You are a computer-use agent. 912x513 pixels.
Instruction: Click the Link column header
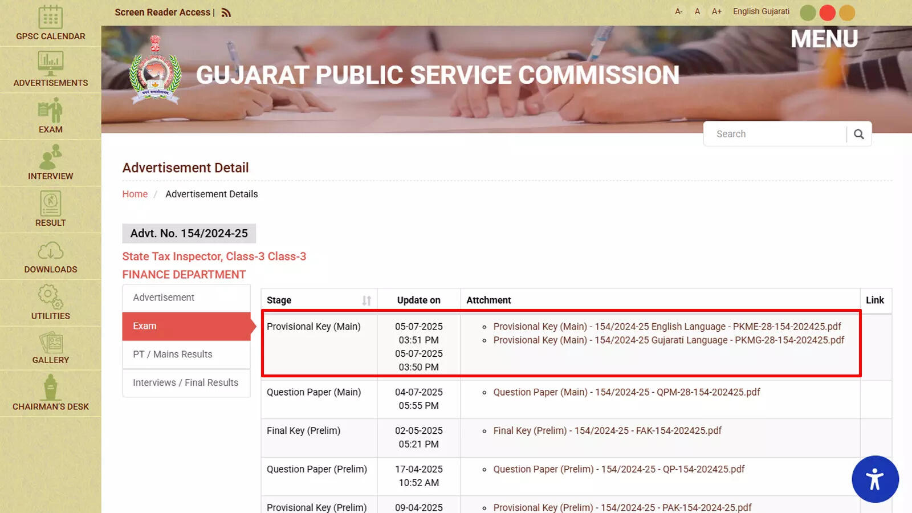(875, 300)
